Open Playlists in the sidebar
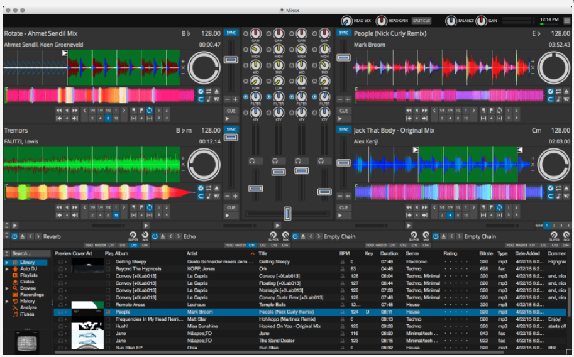The height and width of the screenshot is (357, 574). click(x=29, y=275)
